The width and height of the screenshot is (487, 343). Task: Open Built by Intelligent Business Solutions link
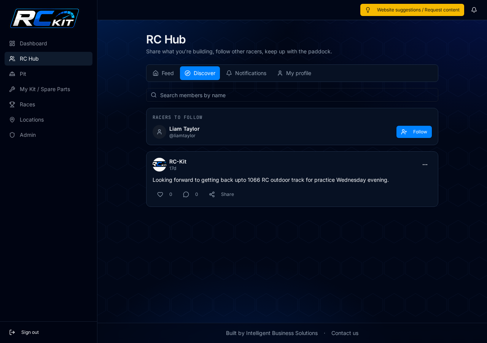coord(272,333)
